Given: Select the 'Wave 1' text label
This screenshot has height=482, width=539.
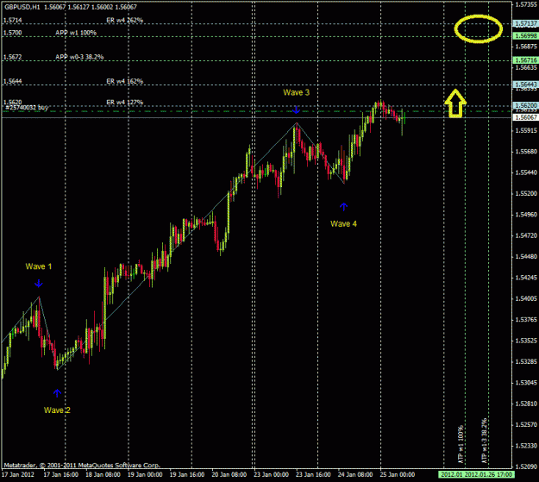Looking at the screenshot, I should 39,266.
